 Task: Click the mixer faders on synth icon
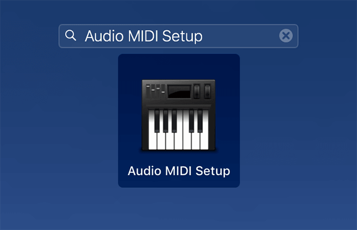coord(155,91)
